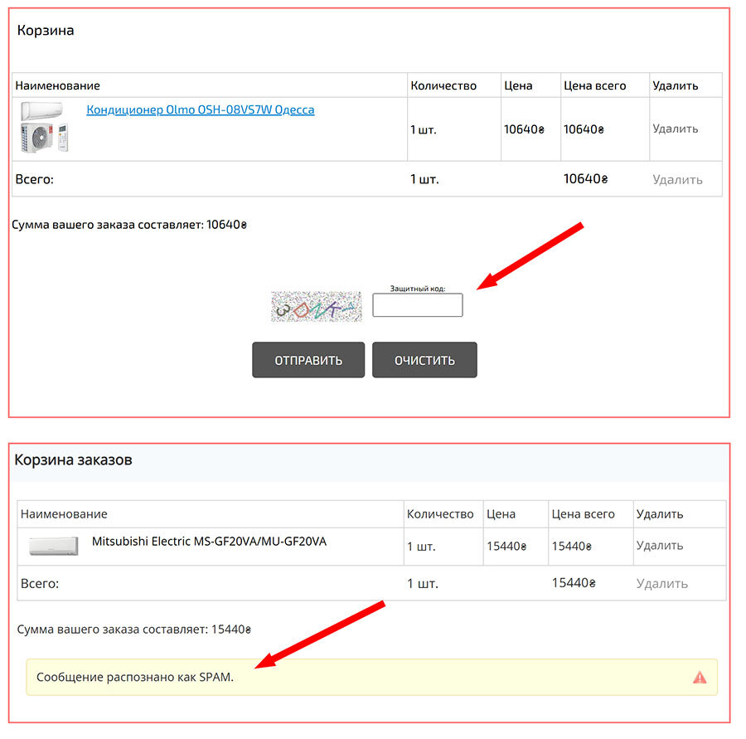This screenshot has height=739, width=746.
Task: Click the Olmo air conditioner product thumbnail
Action: (x=47, y=128)
